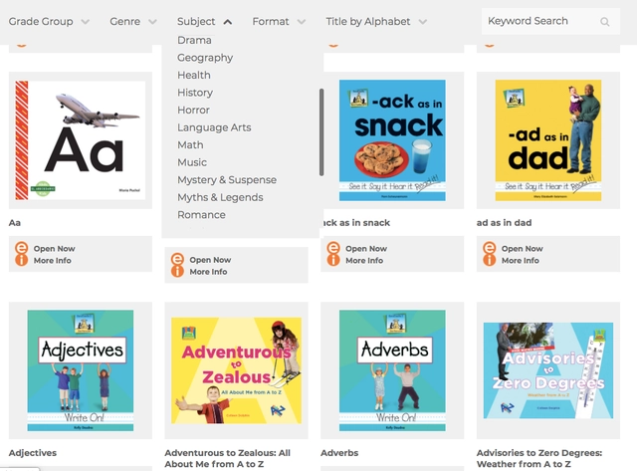The width and height of the screenshot is (637, 471).
Task: Click More Info under ack as in snack
Action: click(364, 261)
